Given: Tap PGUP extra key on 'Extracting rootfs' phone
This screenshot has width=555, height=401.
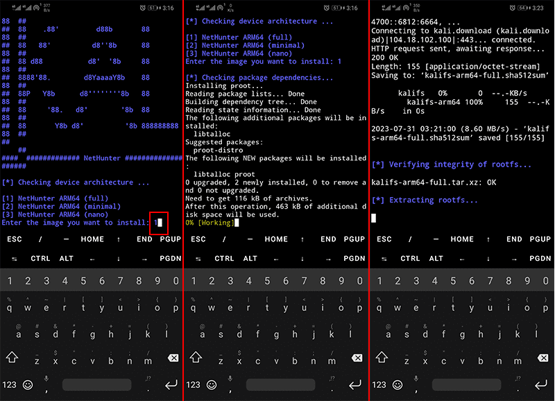Looking at the screenshot, I should pyautogui.click(x=540, y=239).
